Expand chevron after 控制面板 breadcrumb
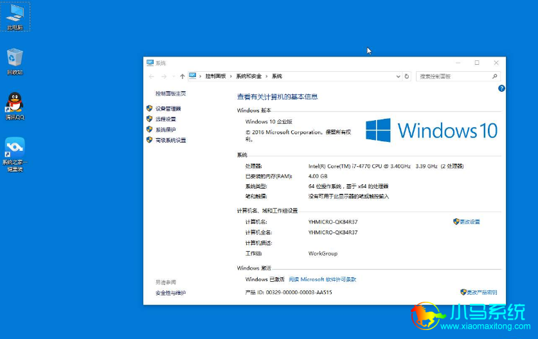This screenshot has height=339, width=538. coord(231,76)
